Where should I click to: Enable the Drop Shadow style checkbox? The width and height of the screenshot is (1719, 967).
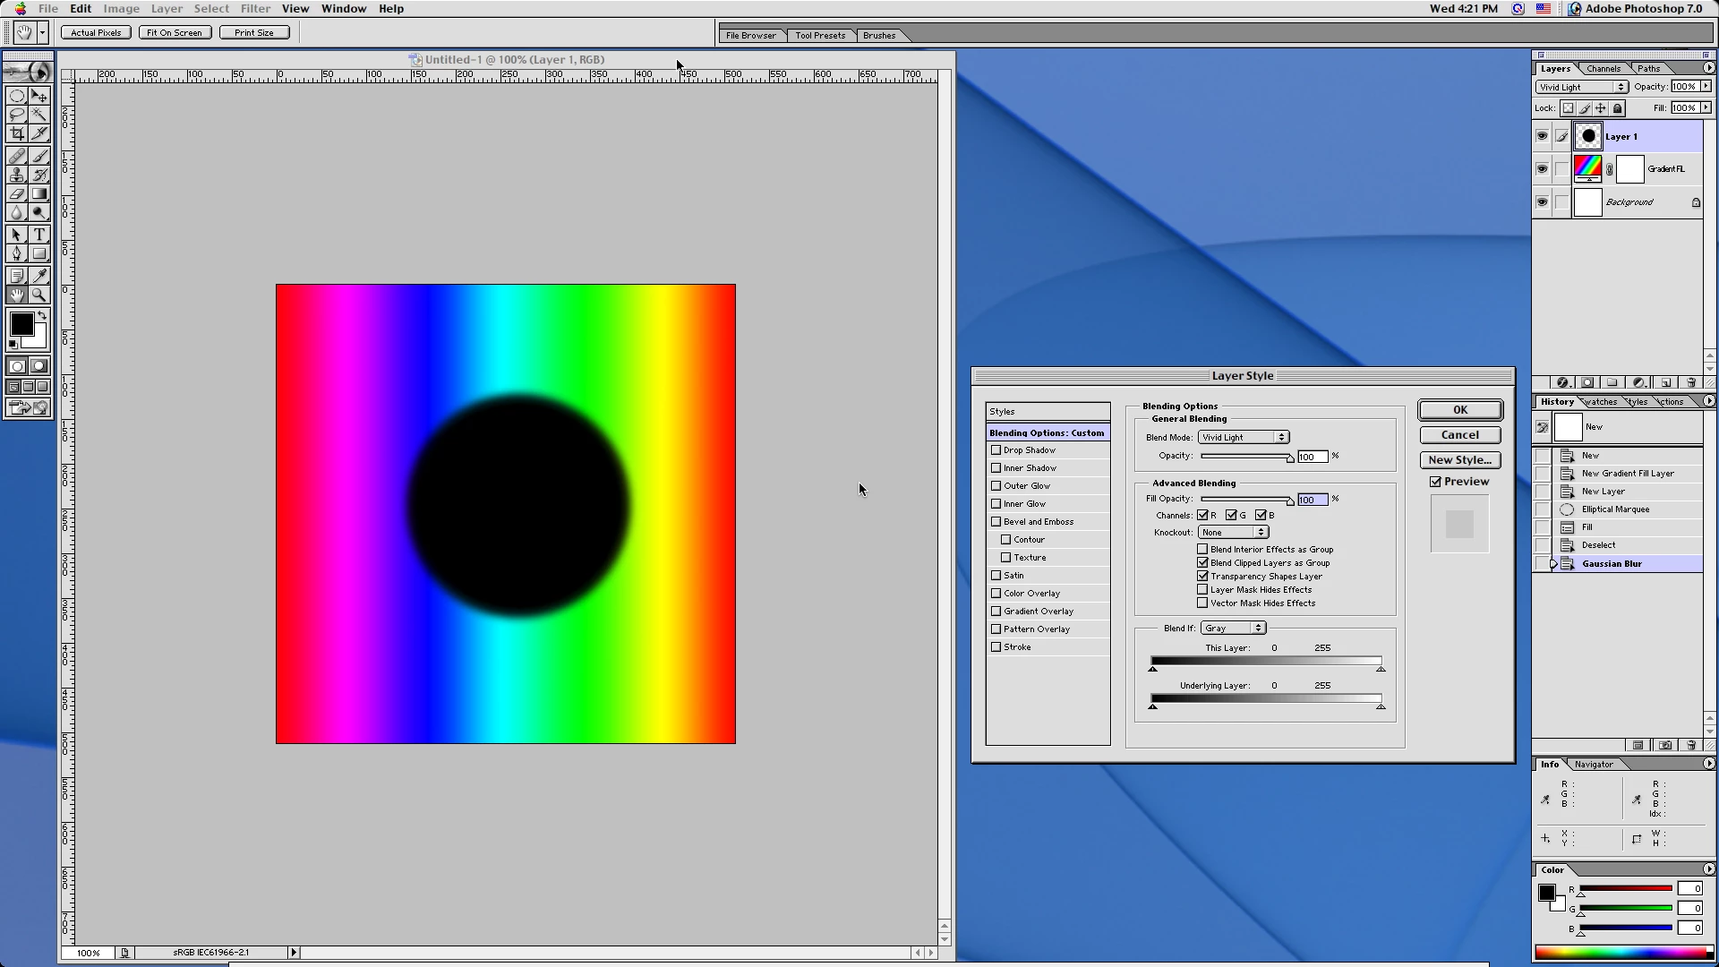[x=996, y=450]
